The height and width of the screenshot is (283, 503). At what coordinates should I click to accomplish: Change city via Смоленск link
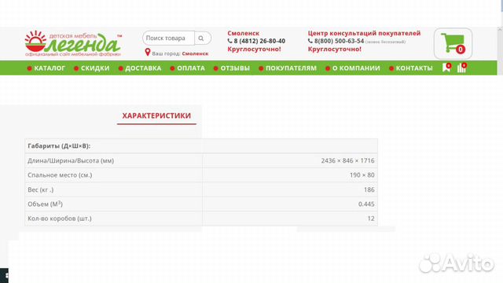195,53
